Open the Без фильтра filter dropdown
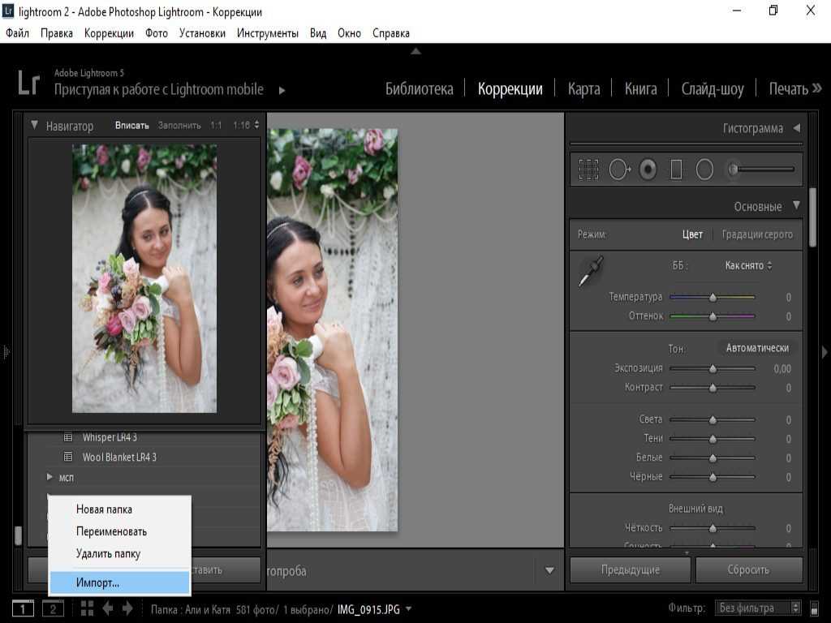Screen dimensions: 831x623 click(757, 608)
